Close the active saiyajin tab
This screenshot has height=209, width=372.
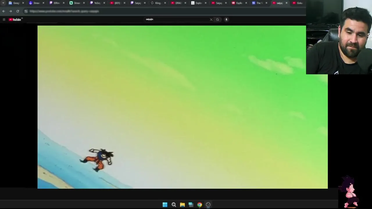[287, 3]
